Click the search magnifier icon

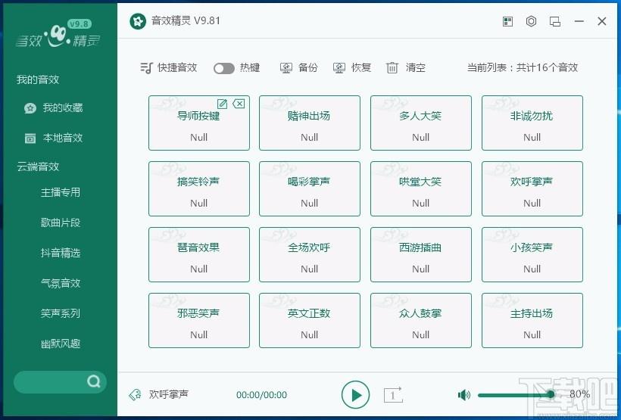(93, 381)
